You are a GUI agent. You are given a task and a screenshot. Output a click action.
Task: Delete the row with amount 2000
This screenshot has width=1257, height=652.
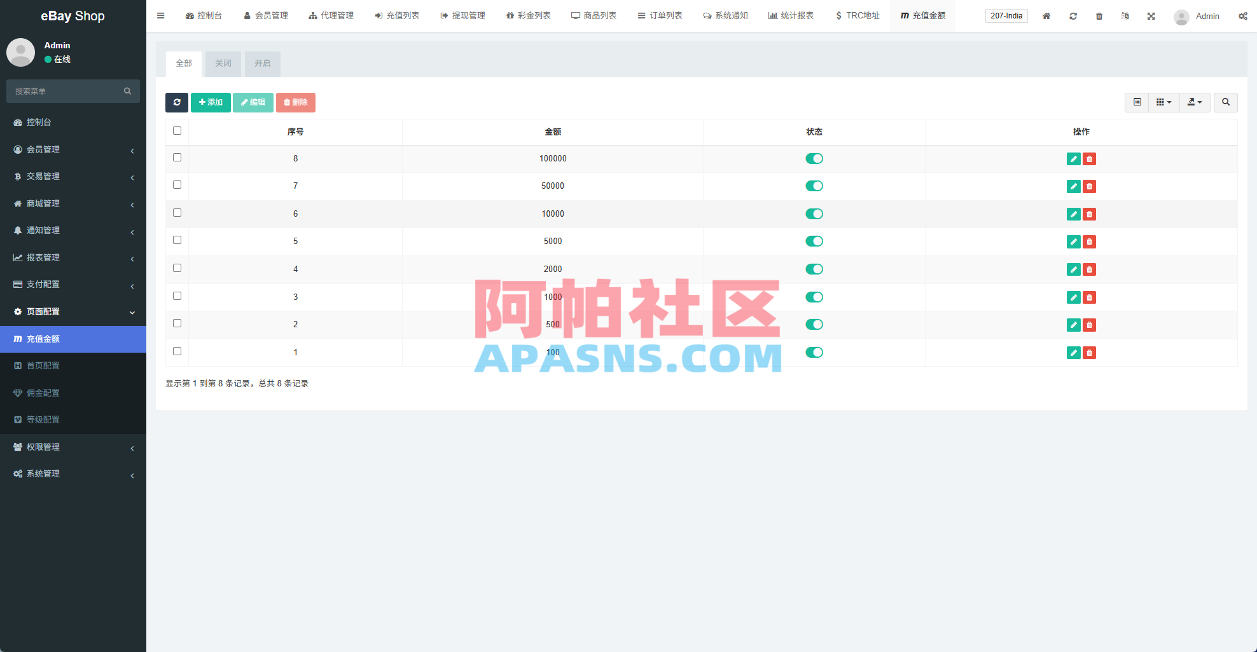(1090, 269)
